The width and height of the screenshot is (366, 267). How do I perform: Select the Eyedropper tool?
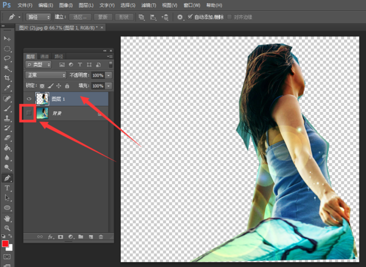7,88
